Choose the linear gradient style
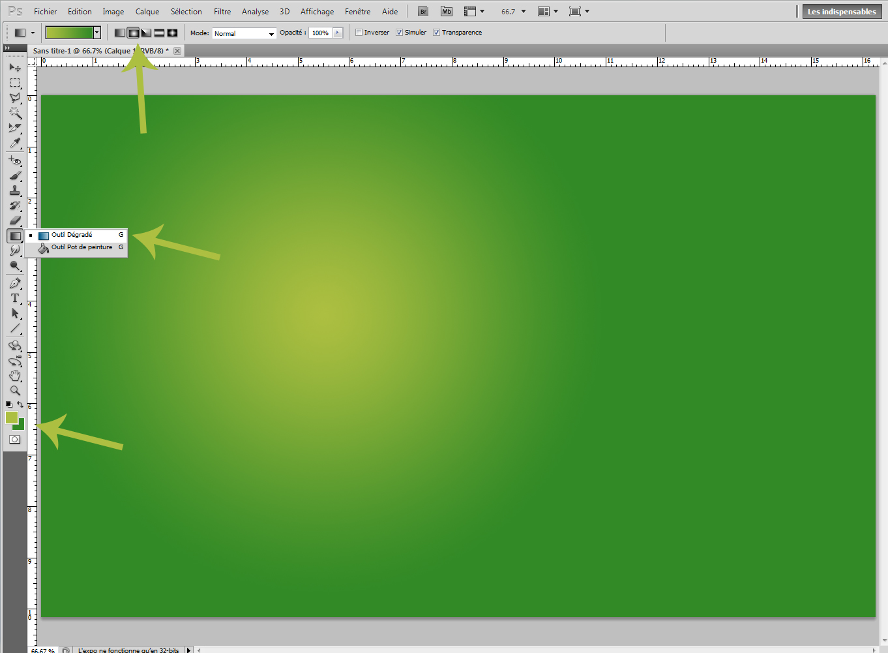Screen dimensions: 888x653 120,33
